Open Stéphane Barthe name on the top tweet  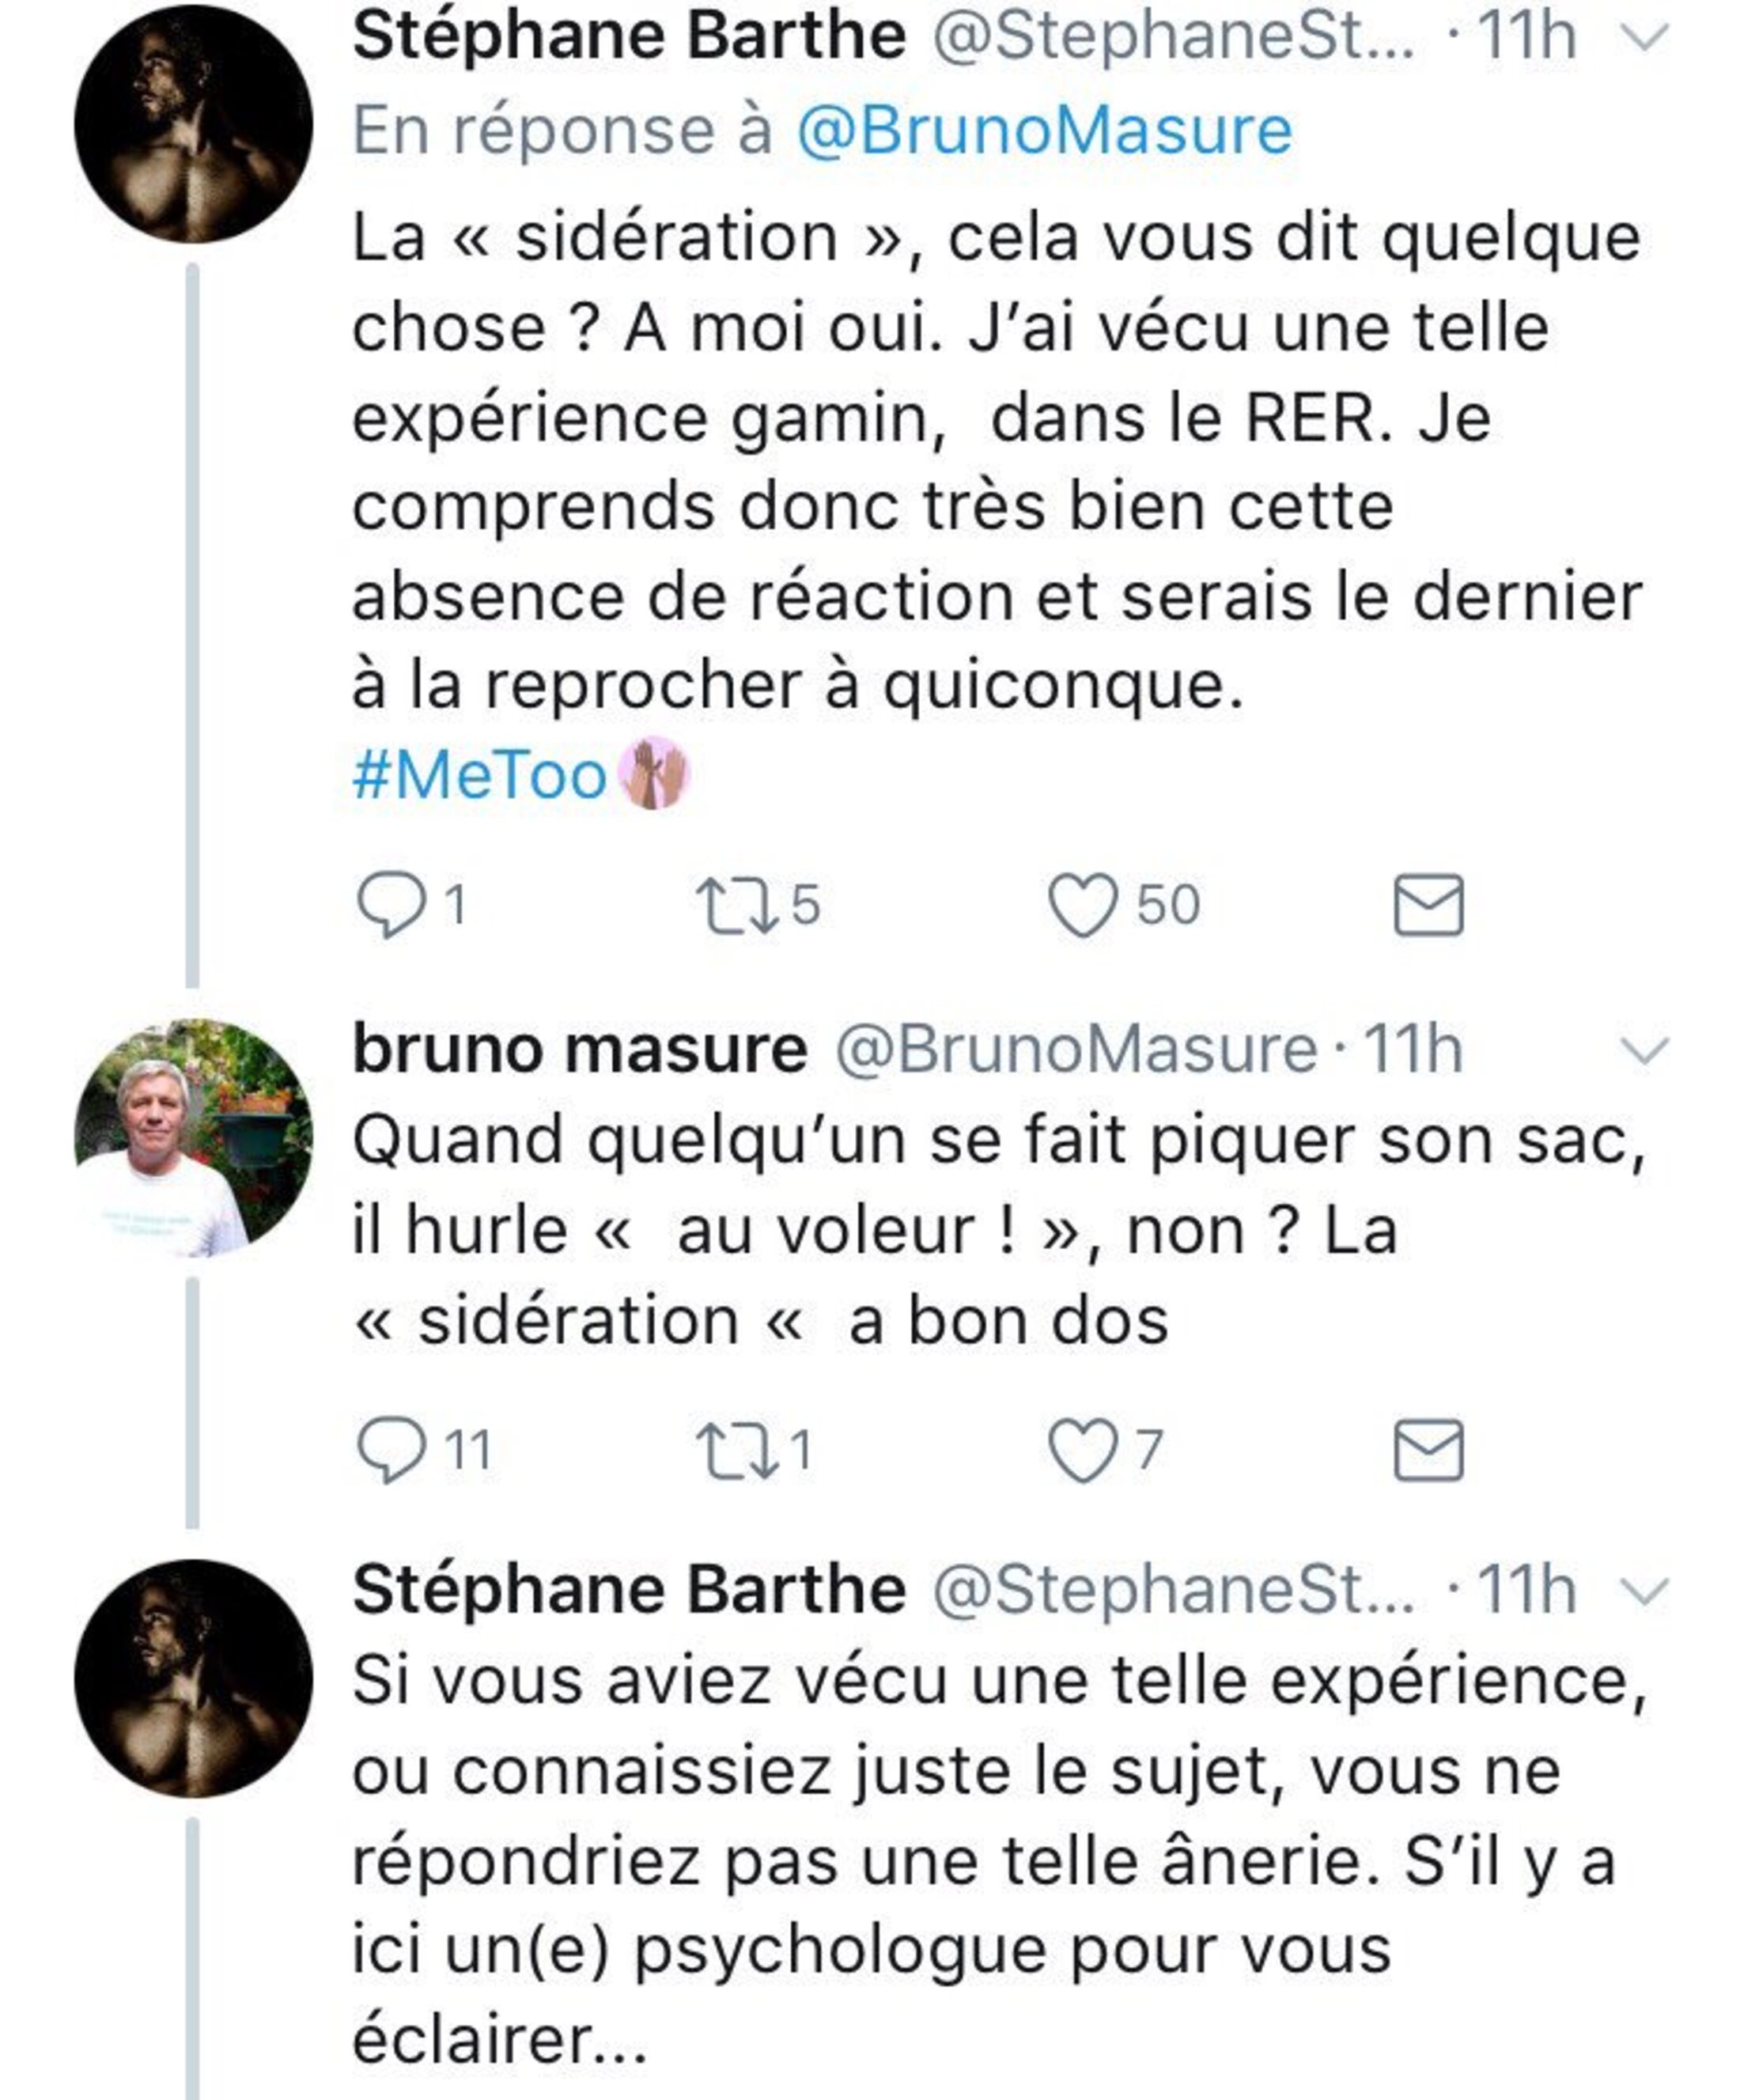(629, 36)
